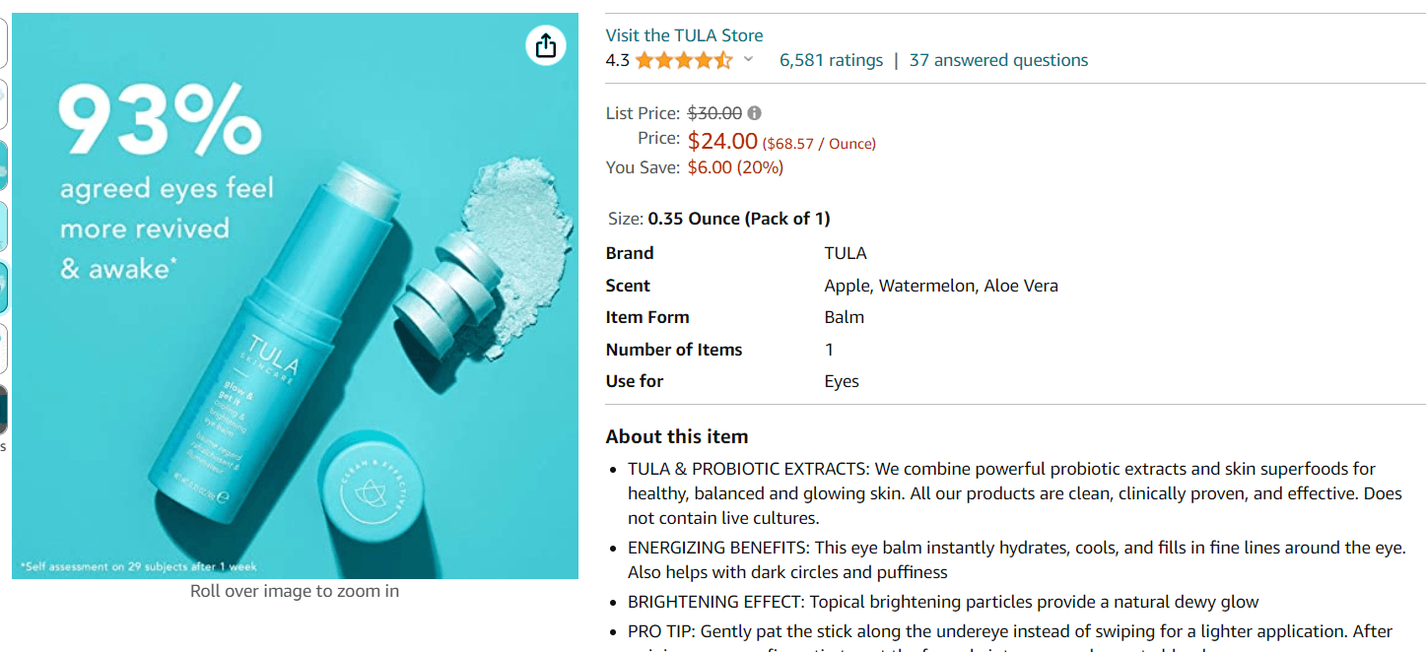This screenshot has width=1426, height=652.
Task: Click the 93% claim text in image
Action: (158, 120)
